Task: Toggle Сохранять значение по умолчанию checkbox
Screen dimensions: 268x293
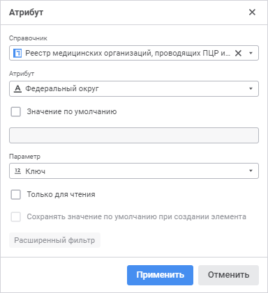Action: [16, 217]
